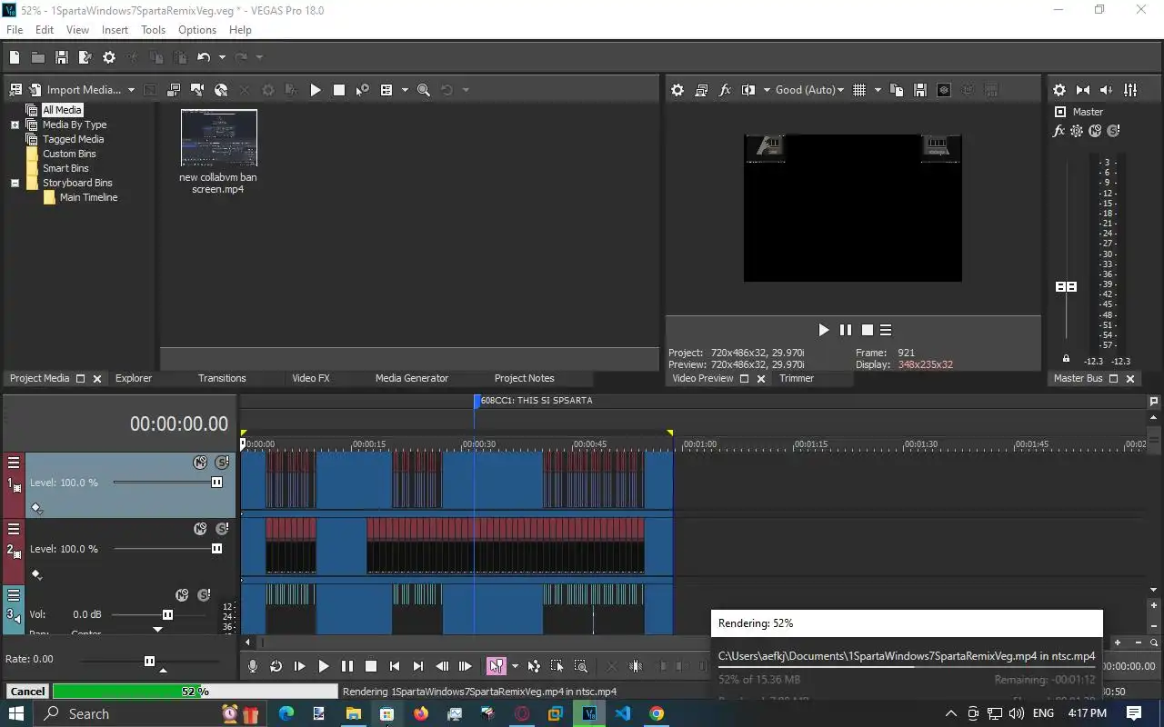Cancel the render in progress
The height and width of the screenshot is (727, 1164).
tap(27, 692)
